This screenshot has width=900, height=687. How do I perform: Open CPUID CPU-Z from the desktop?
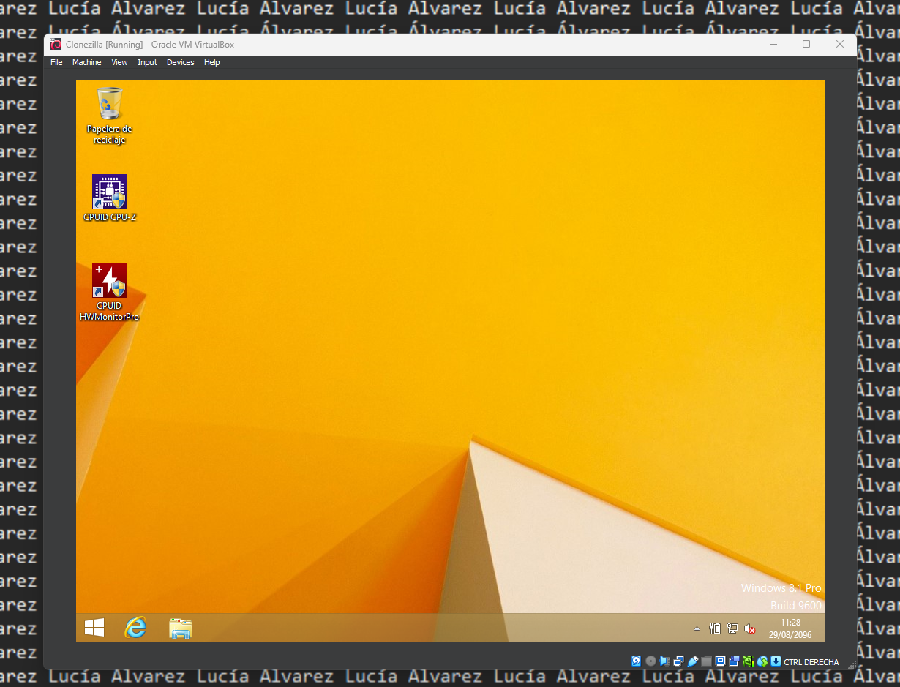click(109, 192)
